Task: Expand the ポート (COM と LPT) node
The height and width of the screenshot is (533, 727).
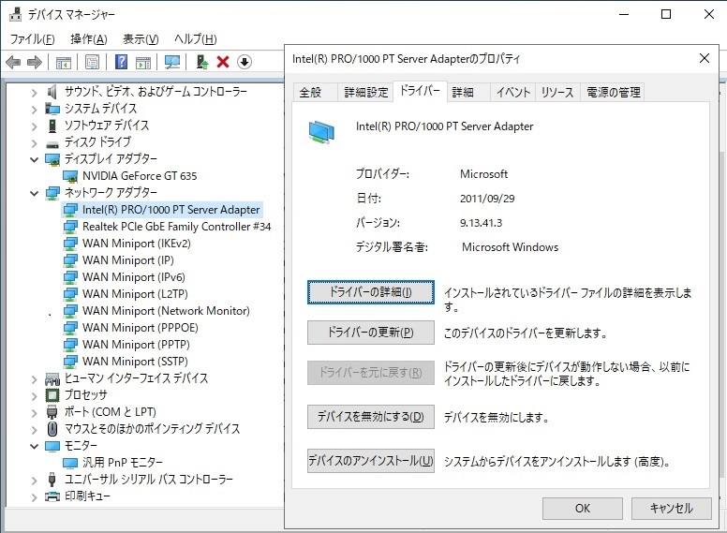Action: click(x=34, y=412)
